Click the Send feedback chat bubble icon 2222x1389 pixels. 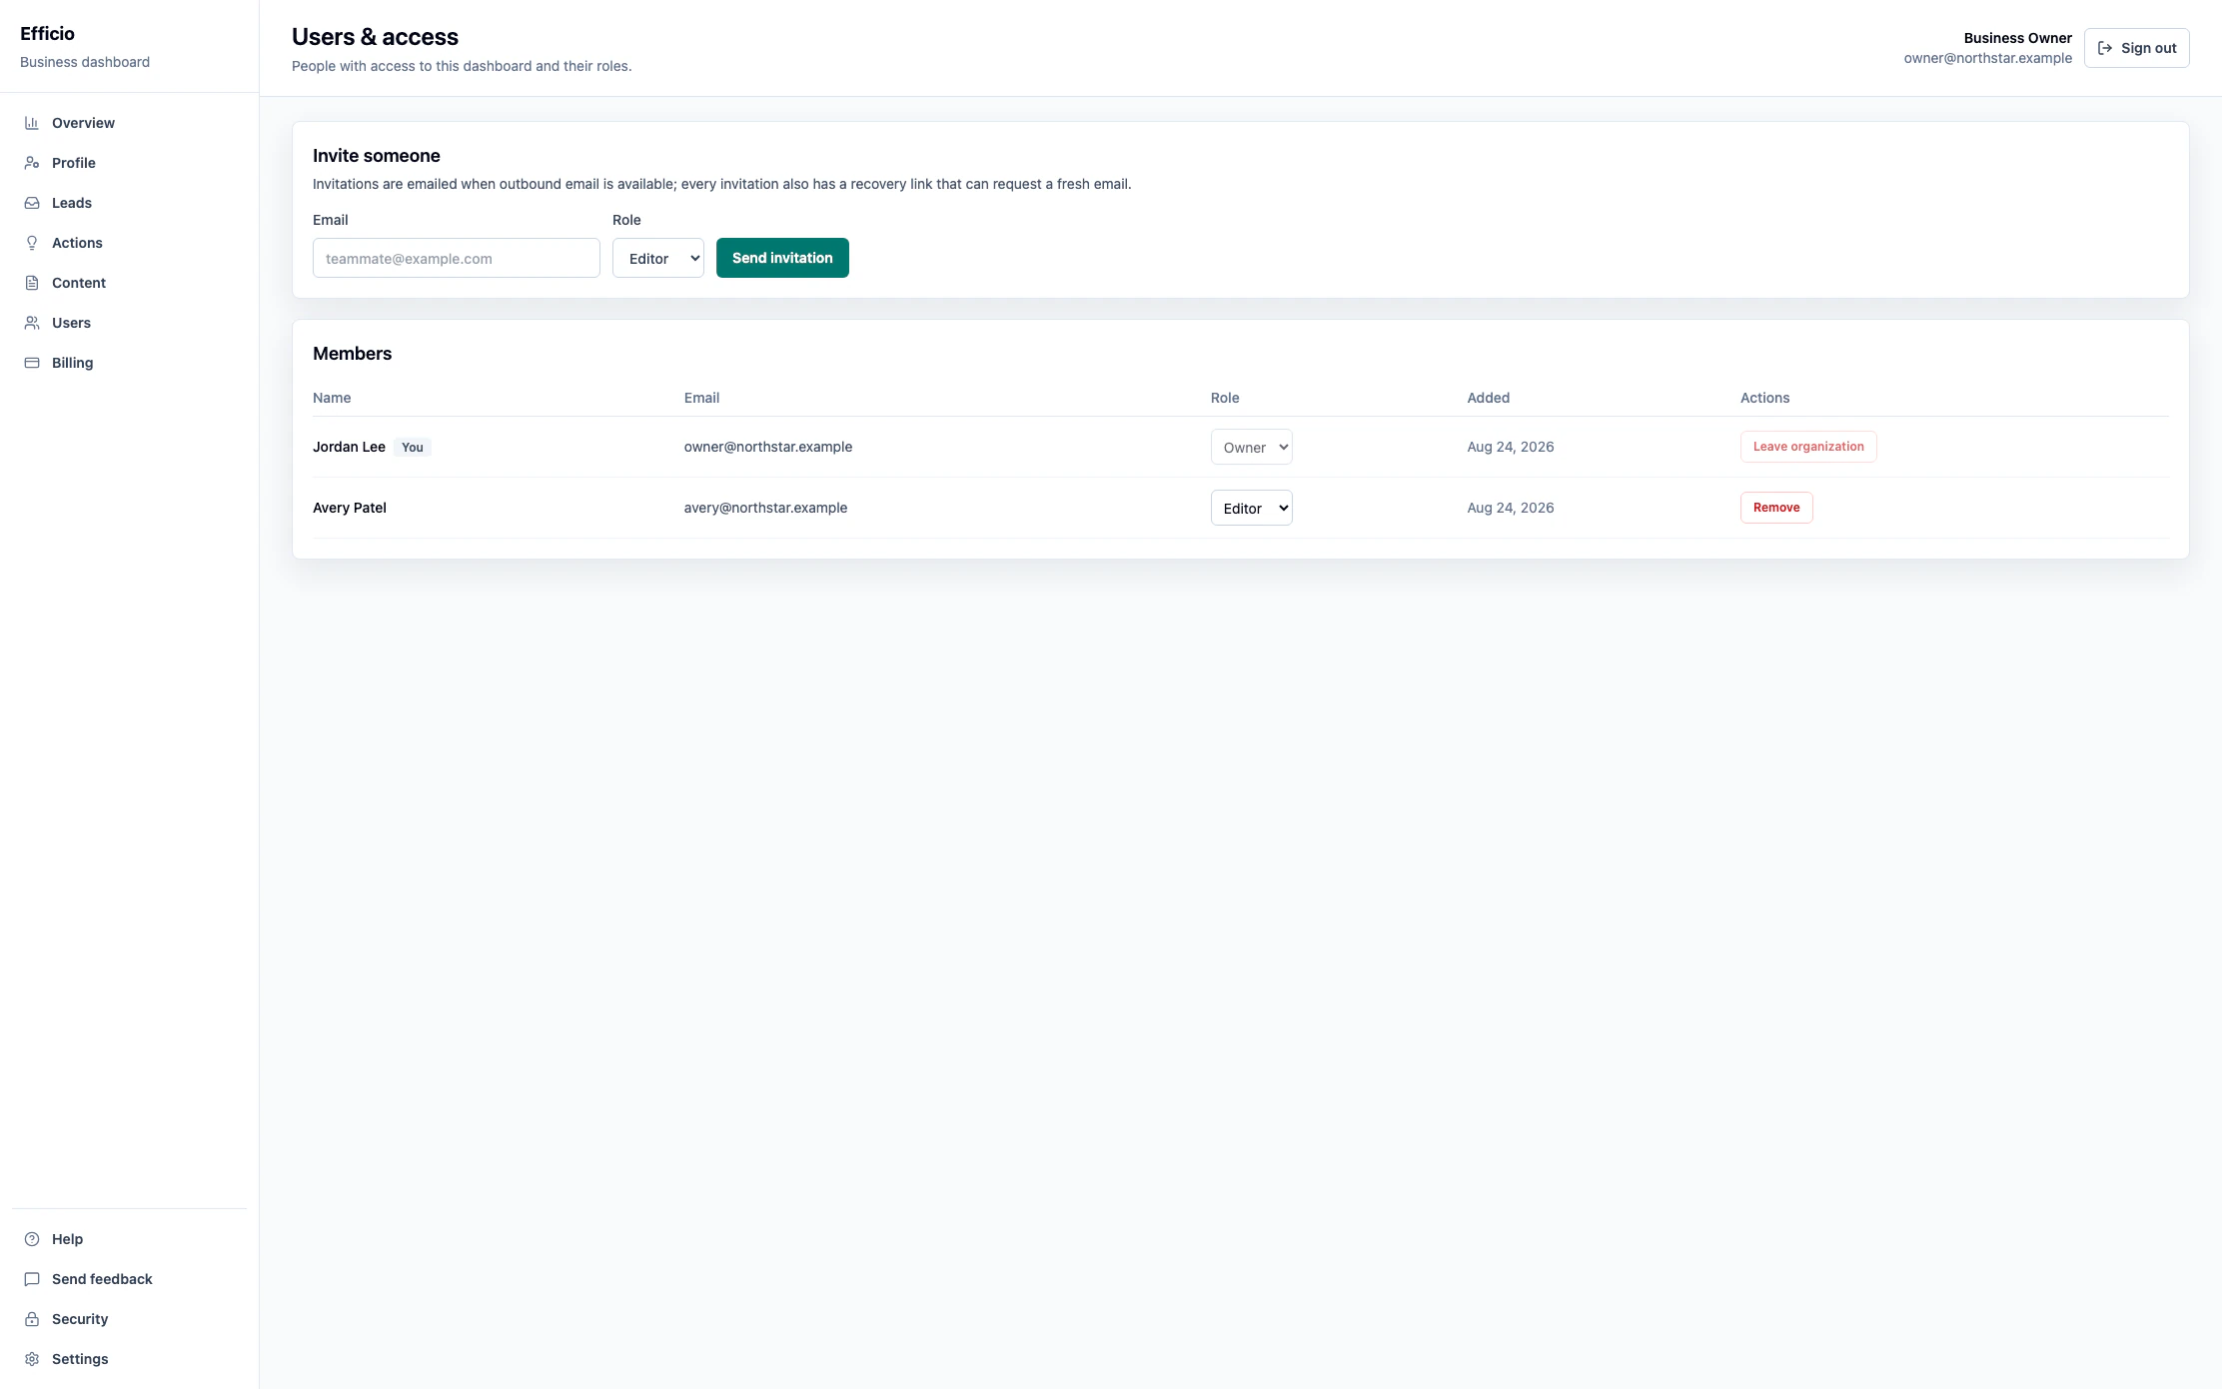(x=32, y=1279)
